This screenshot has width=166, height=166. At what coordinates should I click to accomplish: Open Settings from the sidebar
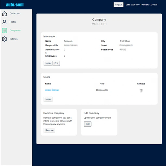point(14,39)
